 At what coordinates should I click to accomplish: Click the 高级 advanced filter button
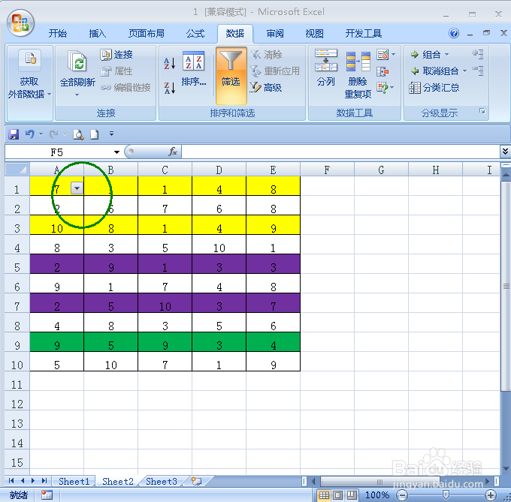pos(265,87)
